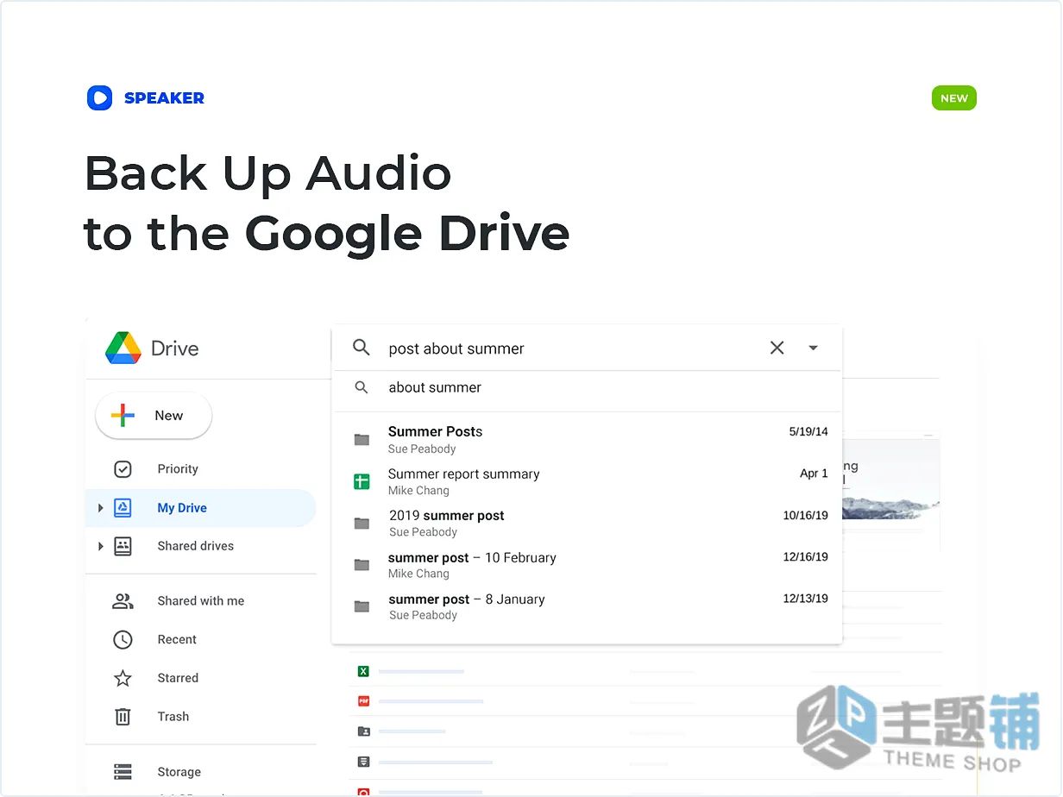This screenshot has height=797, width=1063.
Task: Click the Excel file icon in file list
Action: 363,671
